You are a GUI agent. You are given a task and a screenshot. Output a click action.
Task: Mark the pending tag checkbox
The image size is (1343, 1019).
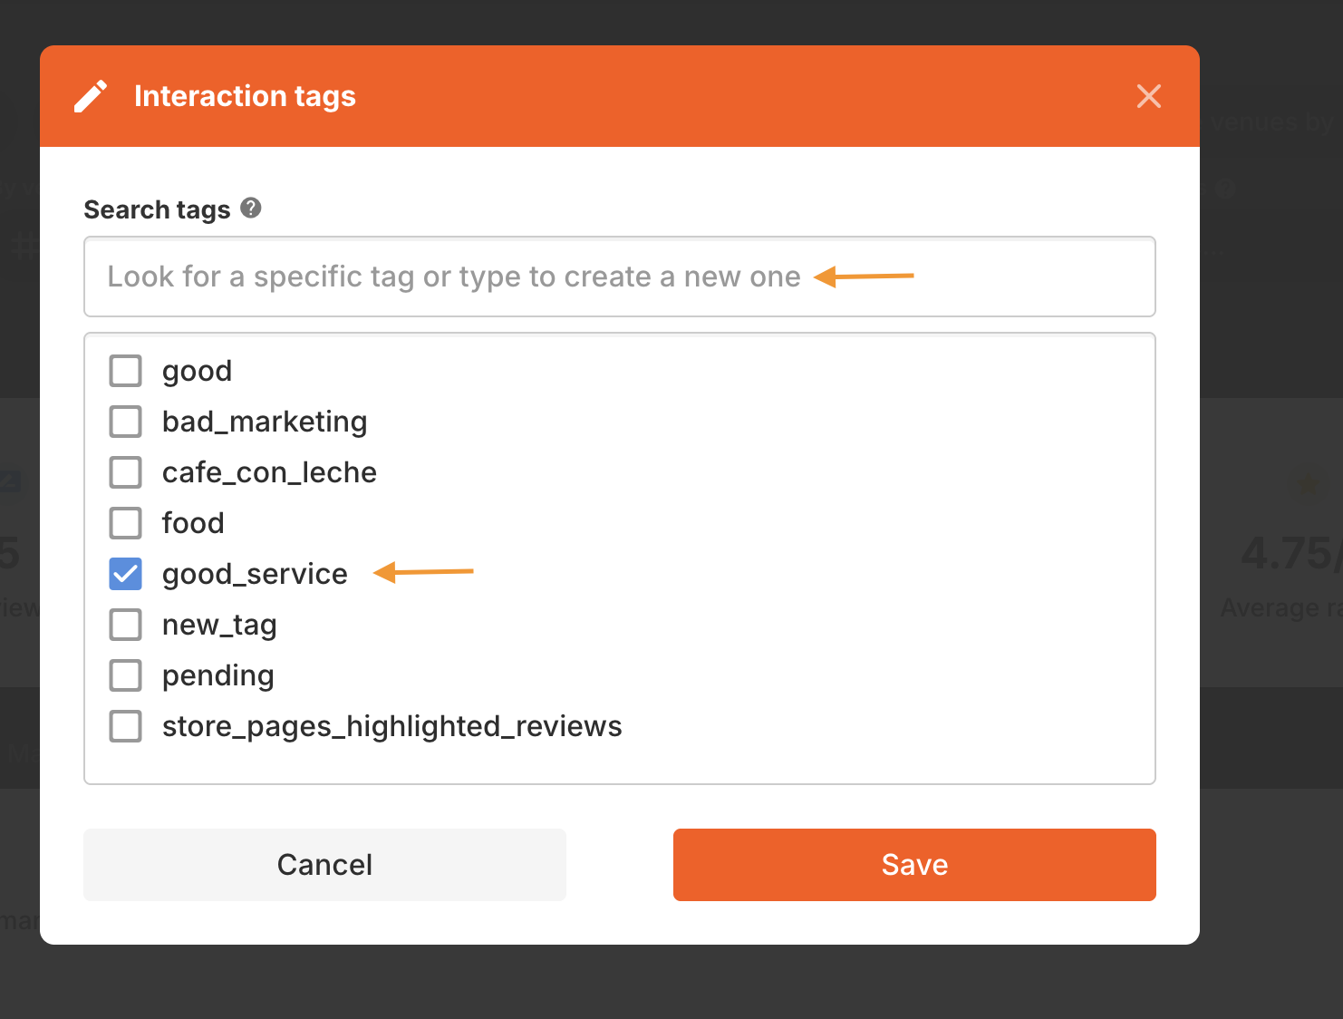pyautogui.click(x=126, y=675)
